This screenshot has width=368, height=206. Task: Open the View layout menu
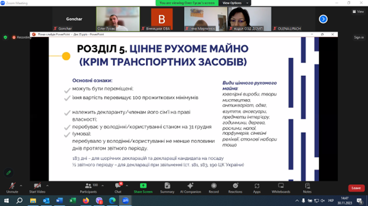[358, 11]
